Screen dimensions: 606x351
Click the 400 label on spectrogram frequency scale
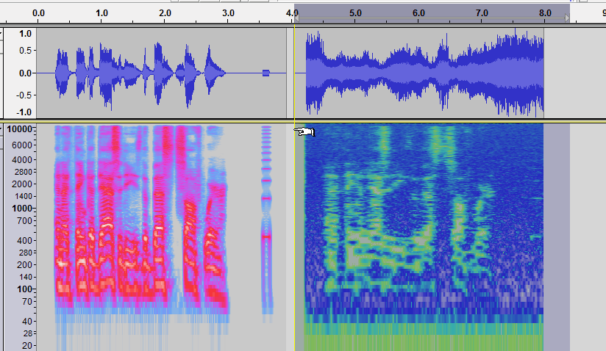tap(25, 240)
